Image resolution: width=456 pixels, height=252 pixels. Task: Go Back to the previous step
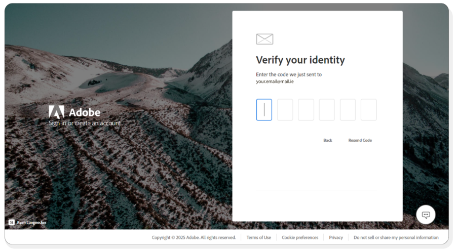pos(328,140)
